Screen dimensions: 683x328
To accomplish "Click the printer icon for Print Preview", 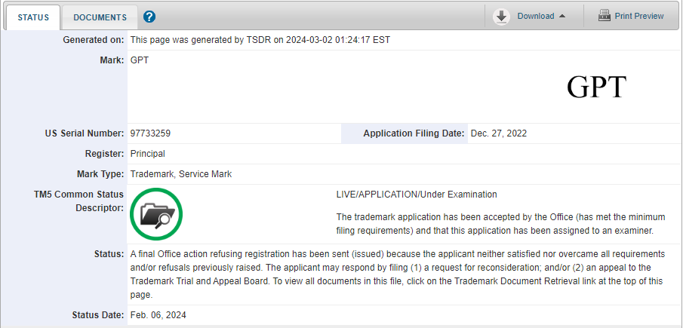I will [x=605, y=16].
